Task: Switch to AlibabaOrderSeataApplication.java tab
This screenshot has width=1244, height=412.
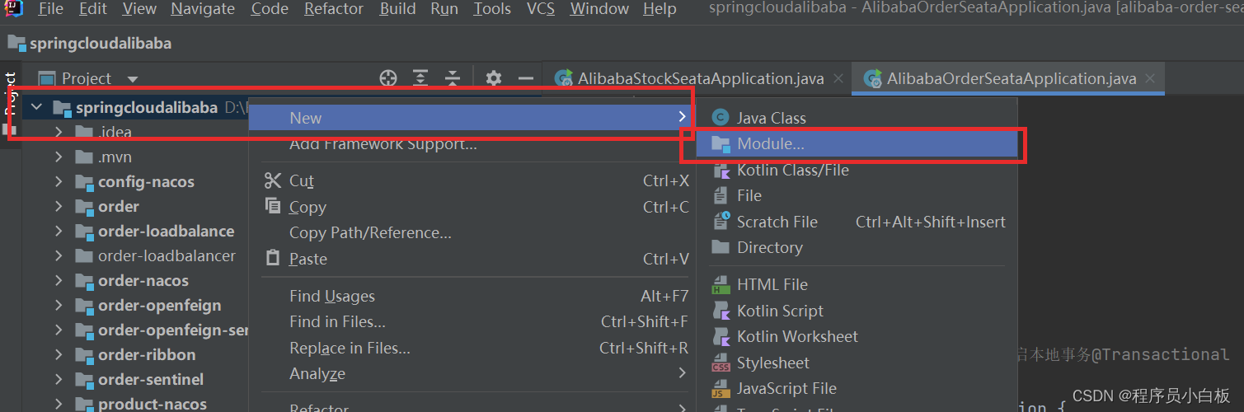Action: coord(1012,79)
